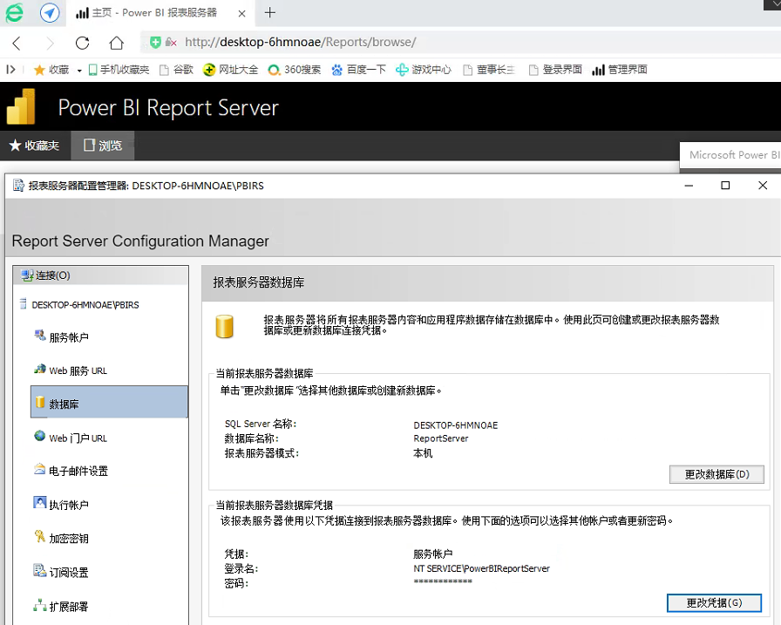This screenshot has height=625, width=781.
Task: Open the 管理界面 bookmark
Action: (x=620, y=70)
